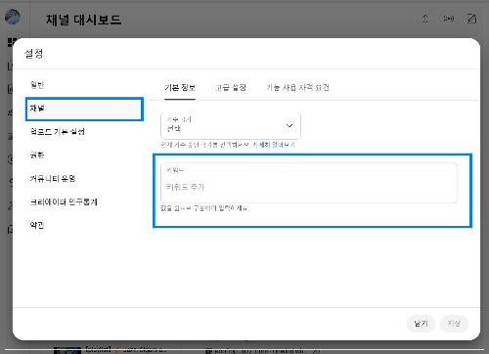The image size is (489, 354).
Task: Click the 키워드 추가 keyword input field
Action: click(x=309, y=183)
